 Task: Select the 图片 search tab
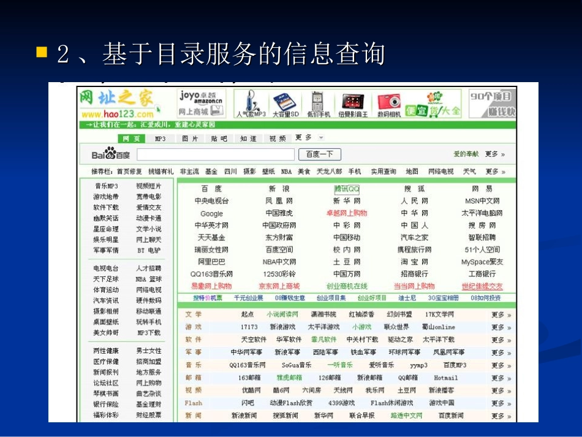click(x=190, y=139)
